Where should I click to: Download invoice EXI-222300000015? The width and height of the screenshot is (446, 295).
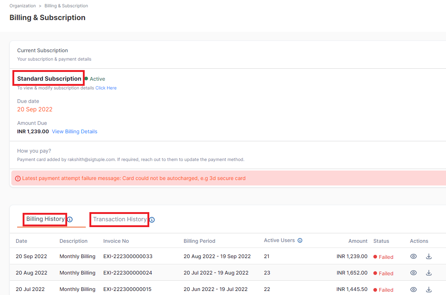coord(429,289)
